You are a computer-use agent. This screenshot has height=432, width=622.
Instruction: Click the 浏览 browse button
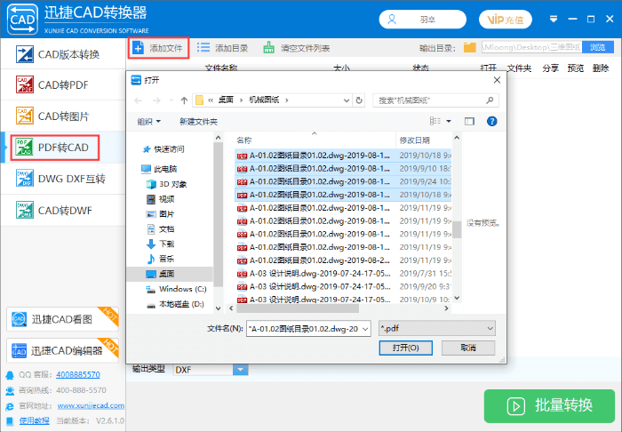(597, 48)
